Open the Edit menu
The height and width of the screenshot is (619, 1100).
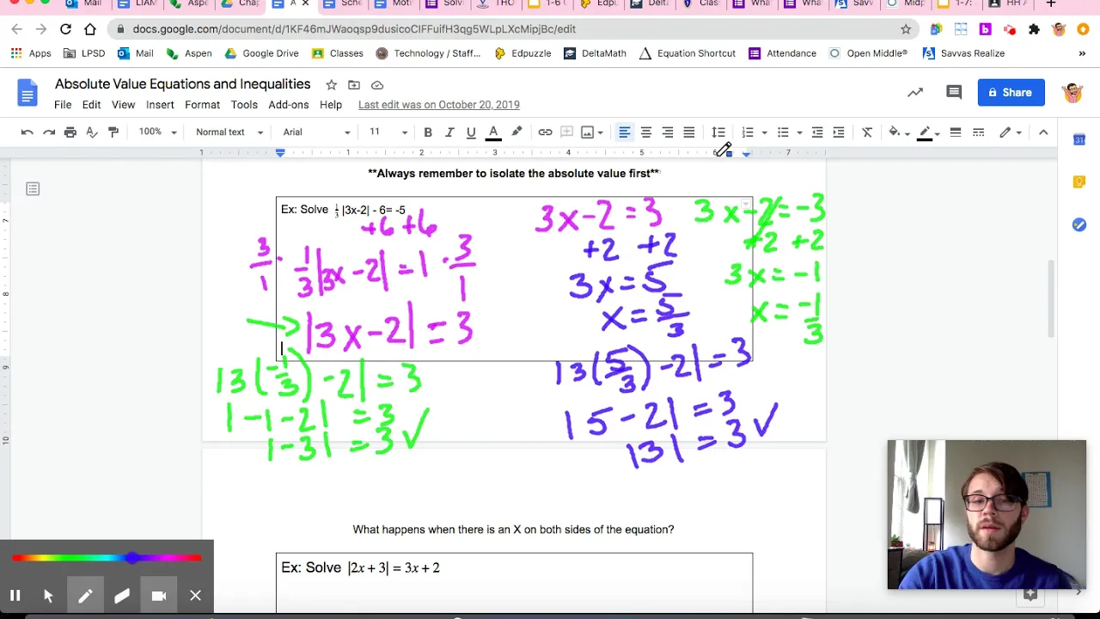tap(91, 105)
